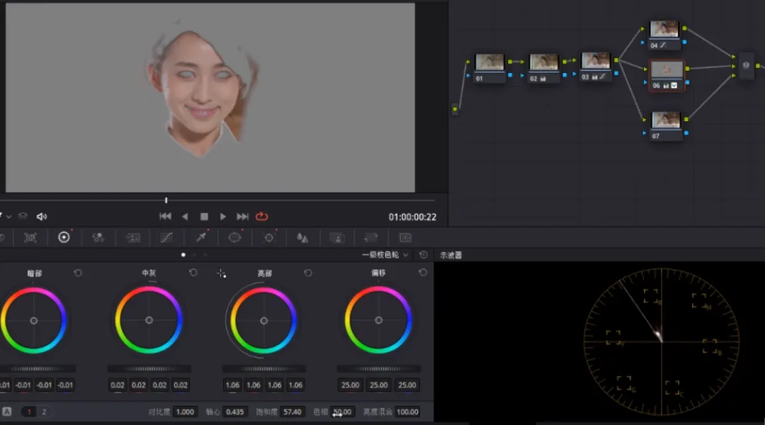Open the Blur palette
This screenshot has height=425, width=765.
coord(302,237)
